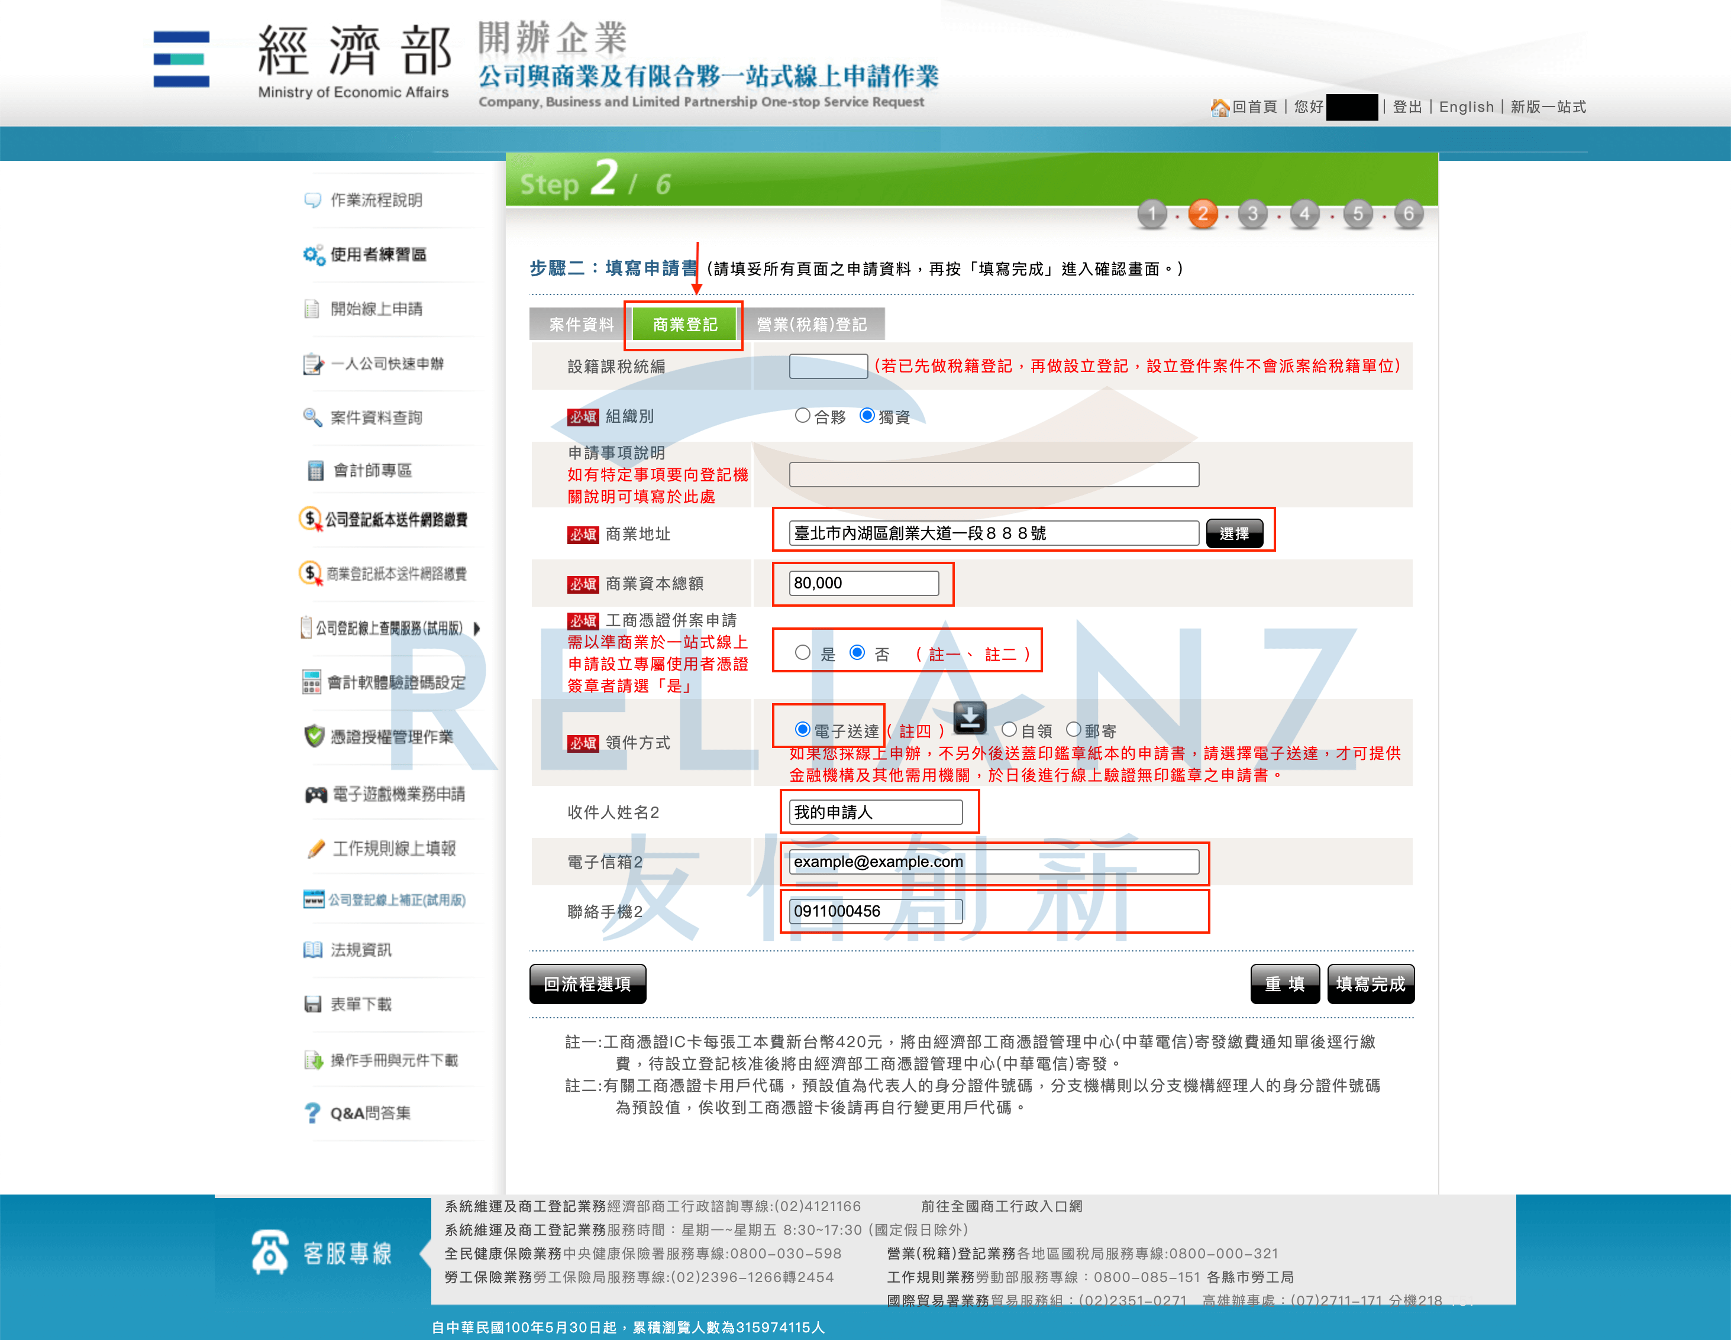Viewport: 1731px width, 1340px height.
Task: Click 重填 reset button
Action: click(x=1285, y=984)
